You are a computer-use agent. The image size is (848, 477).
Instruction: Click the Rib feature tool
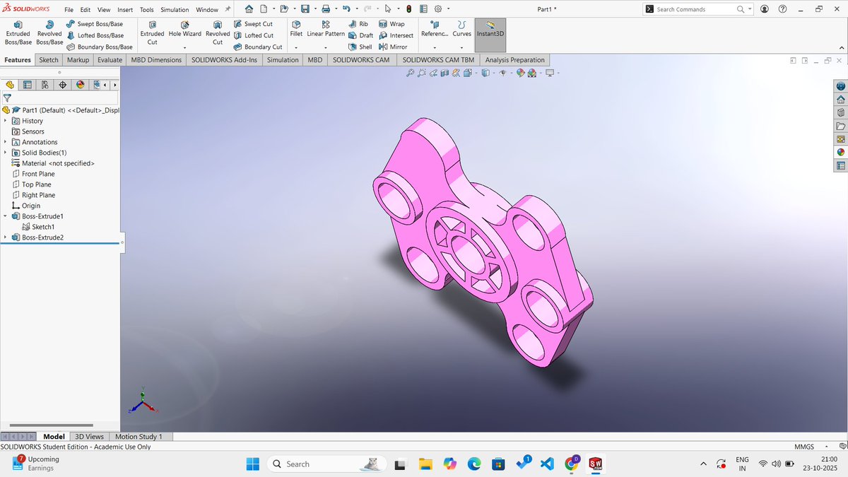tap(358, 24)
